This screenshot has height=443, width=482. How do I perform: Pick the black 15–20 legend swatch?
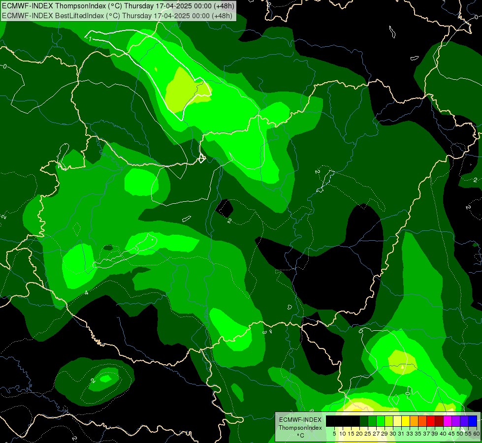(x=355, y=421)
